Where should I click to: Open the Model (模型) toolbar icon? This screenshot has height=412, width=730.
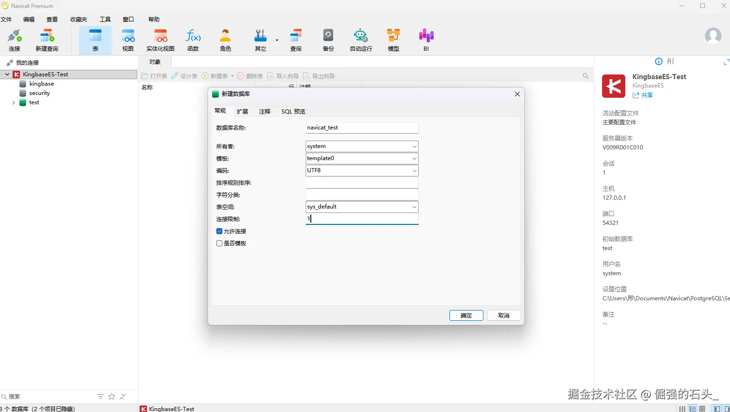click(x=394, y=40)
